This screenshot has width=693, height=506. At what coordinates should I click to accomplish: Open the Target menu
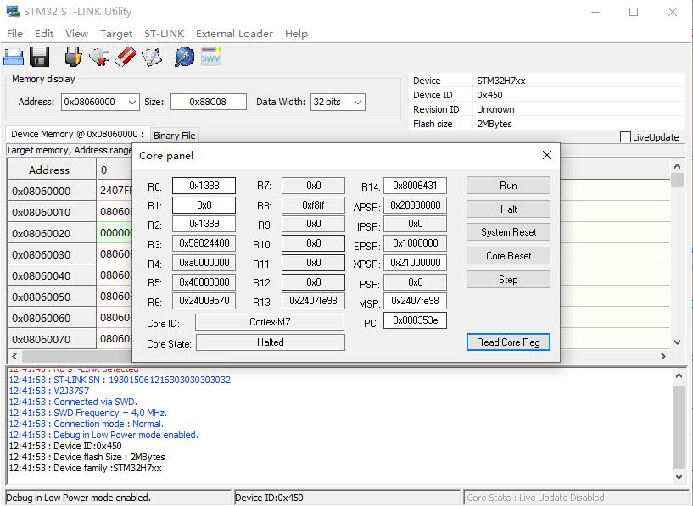pyautogui.click(x=116, y=34)
